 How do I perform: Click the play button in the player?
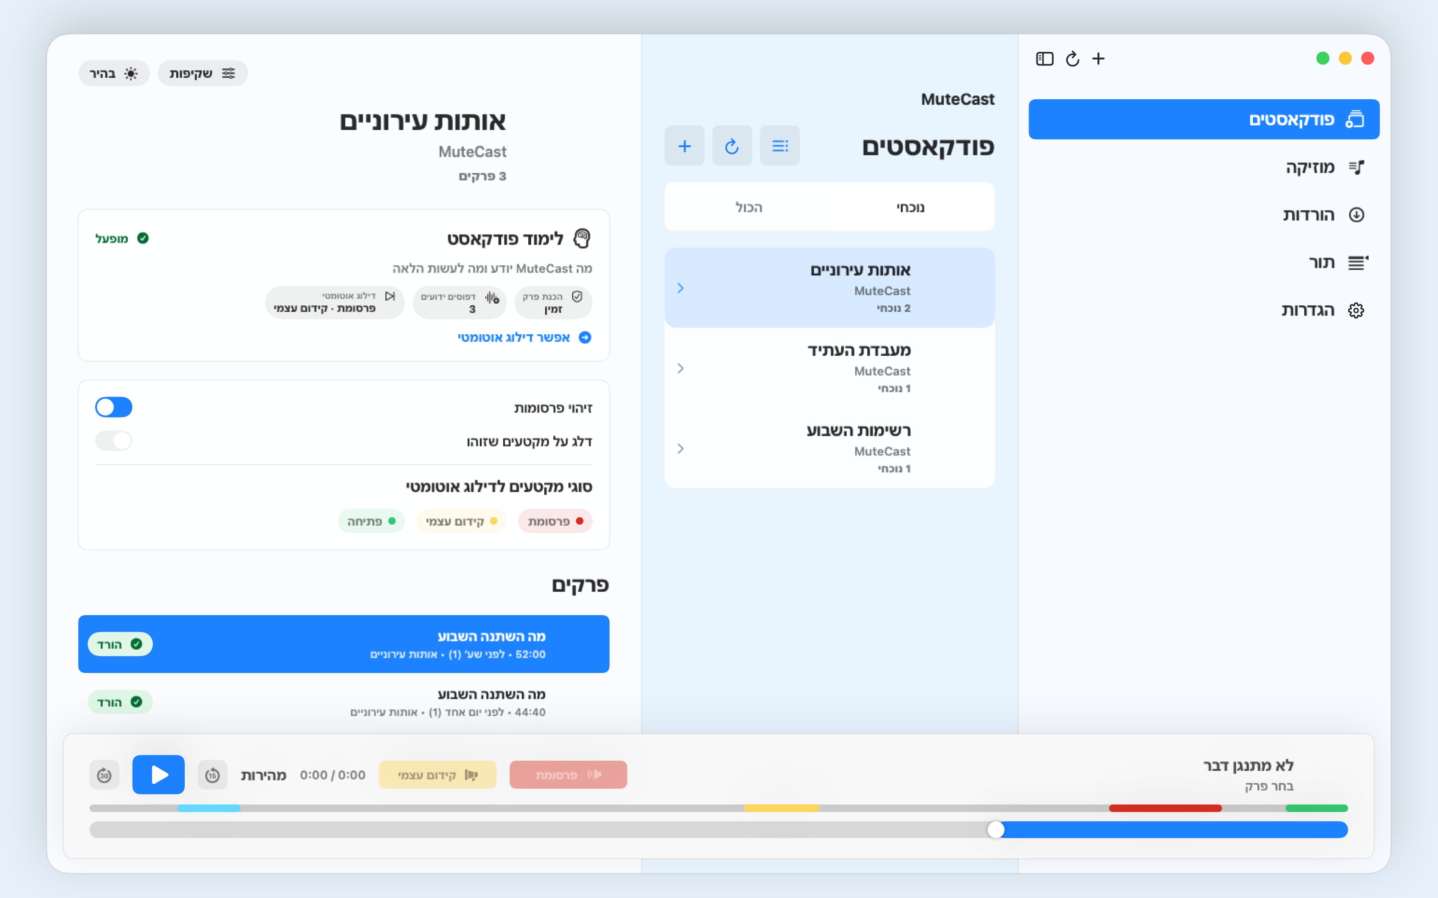coord(158,774)
